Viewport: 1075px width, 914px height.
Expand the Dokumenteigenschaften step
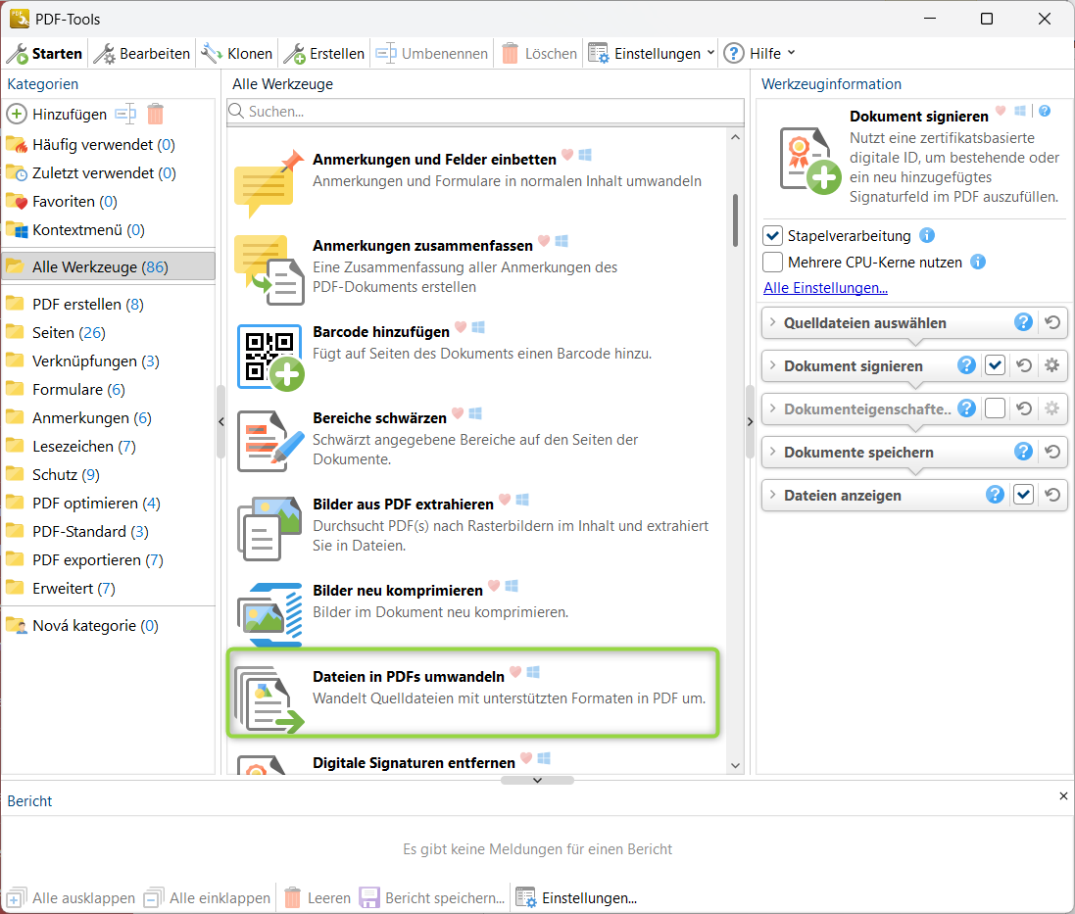[772, 409]
